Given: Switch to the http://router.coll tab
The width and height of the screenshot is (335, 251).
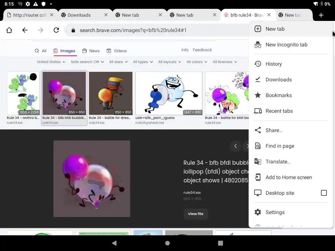Looking at the screenshot, I should [30, 15].
